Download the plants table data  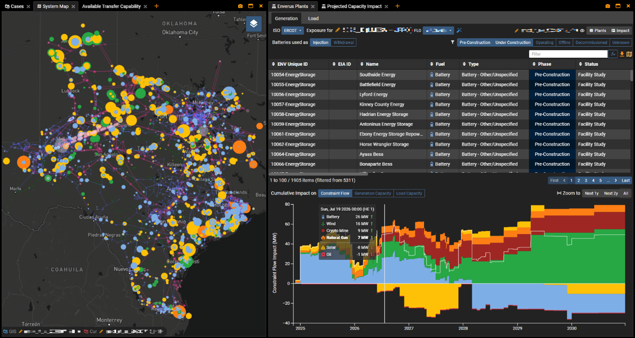click(x=622, y=54)
